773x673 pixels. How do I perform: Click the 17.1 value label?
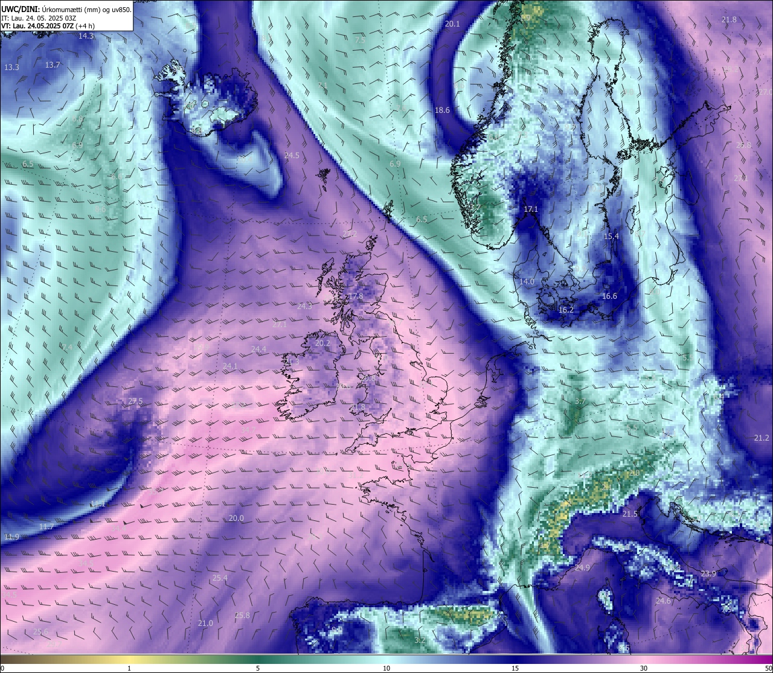pos(531,209)
